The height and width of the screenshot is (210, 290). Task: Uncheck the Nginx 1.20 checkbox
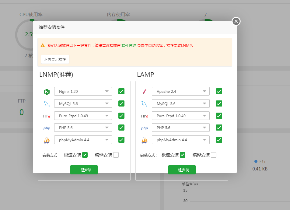point(121,91)
